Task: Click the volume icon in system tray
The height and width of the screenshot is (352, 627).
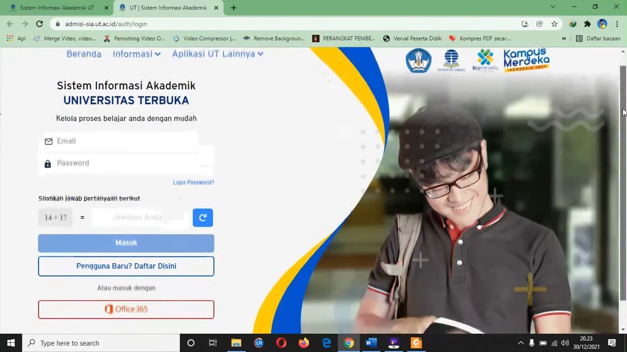Action: (x=565, y=343)
